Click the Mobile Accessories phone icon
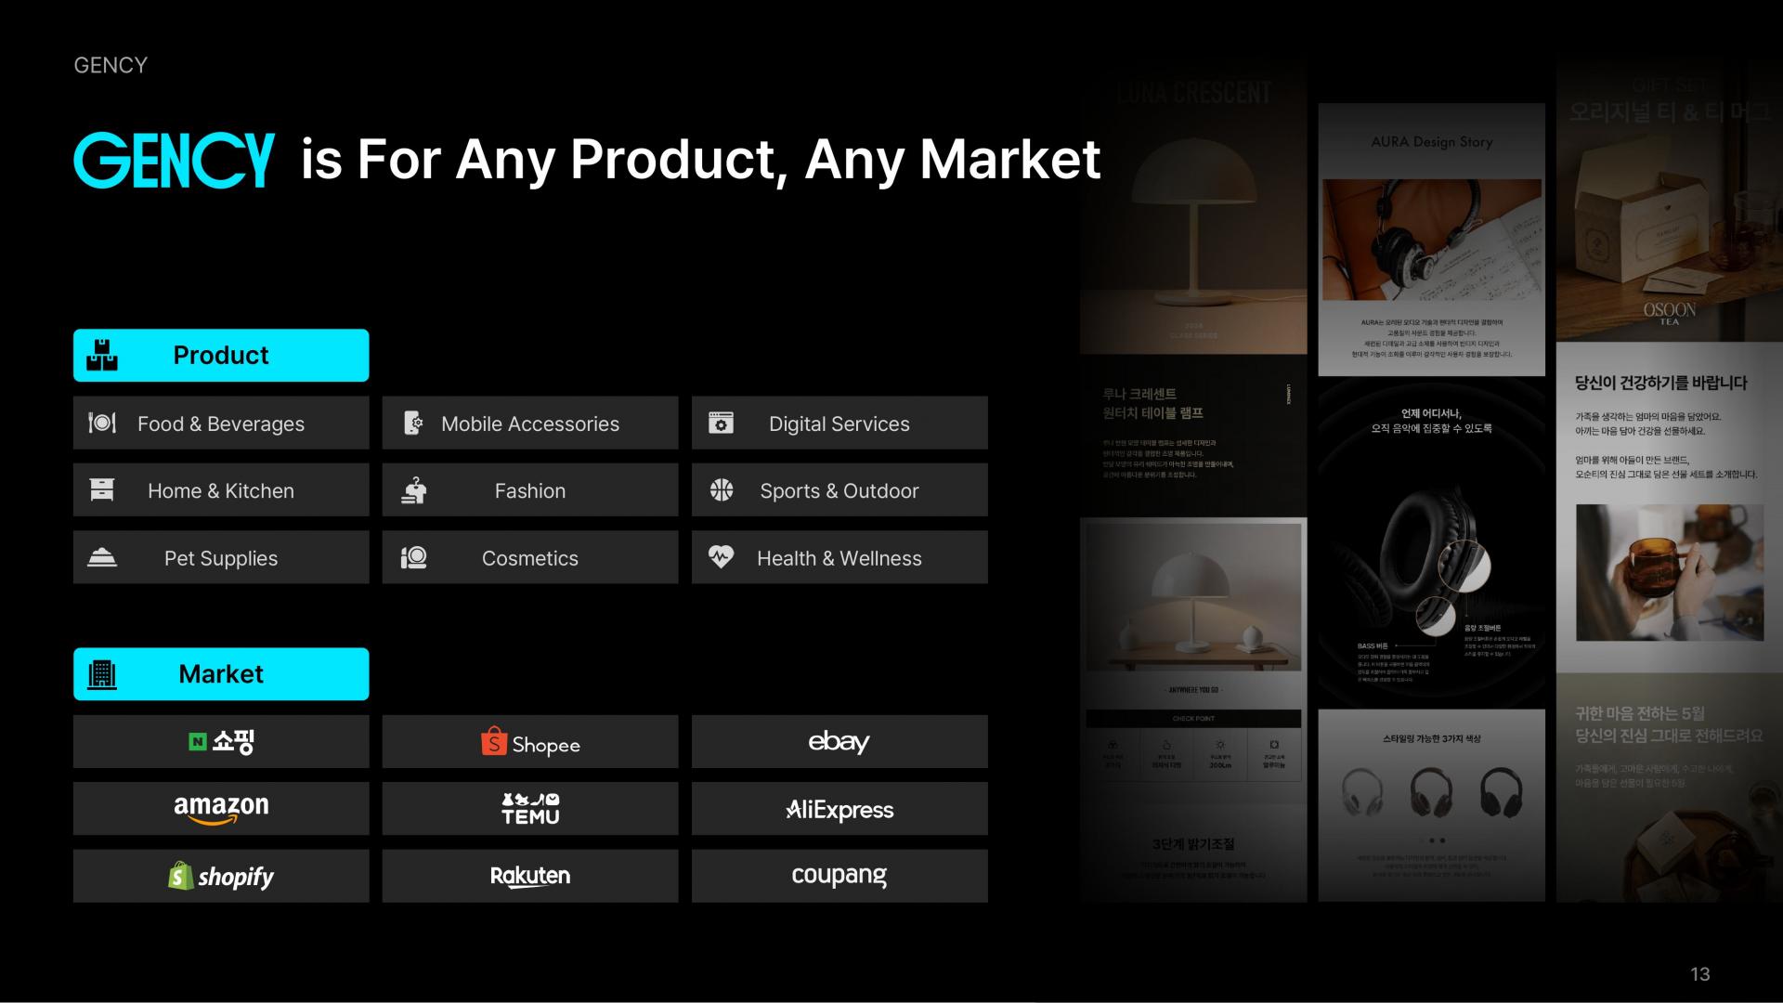This screenshot has height=1003, width=1783. pos(413,423)
